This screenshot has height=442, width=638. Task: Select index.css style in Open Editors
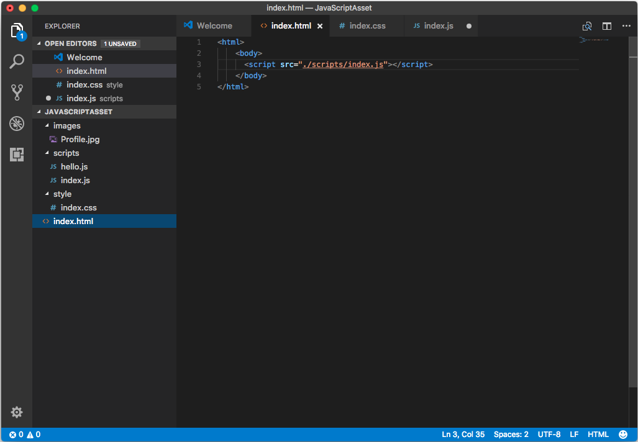tap(104, 84)
